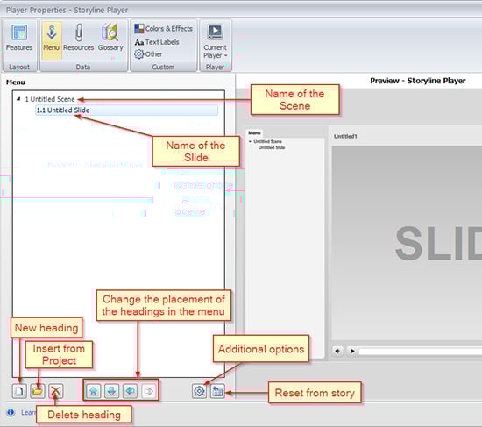Click the Menu tab in preview player

tap(254, 133)
